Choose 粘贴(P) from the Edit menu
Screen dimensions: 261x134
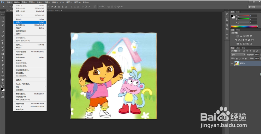(x=30, y=28)
